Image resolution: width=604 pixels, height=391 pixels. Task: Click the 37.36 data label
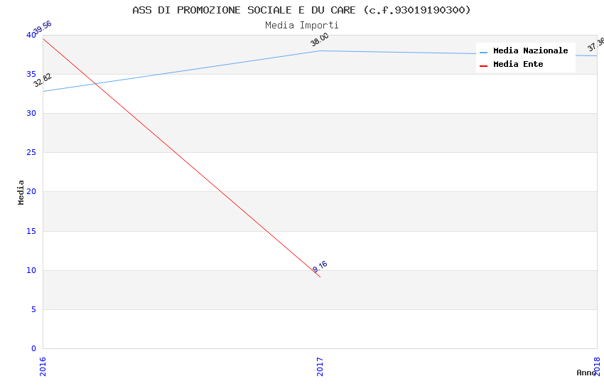pyautogui.click(x=596, y=45)
